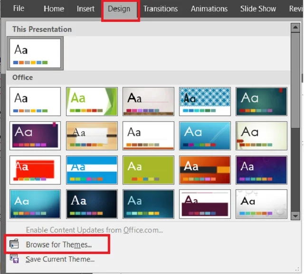Apply the deep purple-blue Celestial theme
Viewport: 304px width, 274px height.
pos(261,170)
